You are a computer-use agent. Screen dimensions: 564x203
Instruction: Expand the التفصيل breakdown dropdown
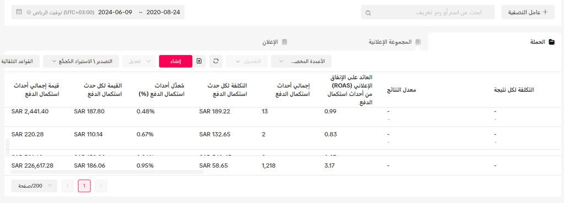pos(247,61)
